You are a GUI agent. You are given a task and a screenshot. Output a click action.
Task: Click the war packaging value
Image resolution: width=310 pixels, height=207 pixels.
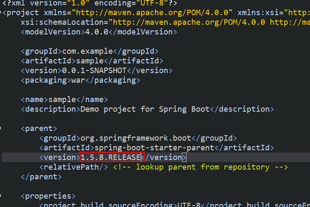(78, 80)
